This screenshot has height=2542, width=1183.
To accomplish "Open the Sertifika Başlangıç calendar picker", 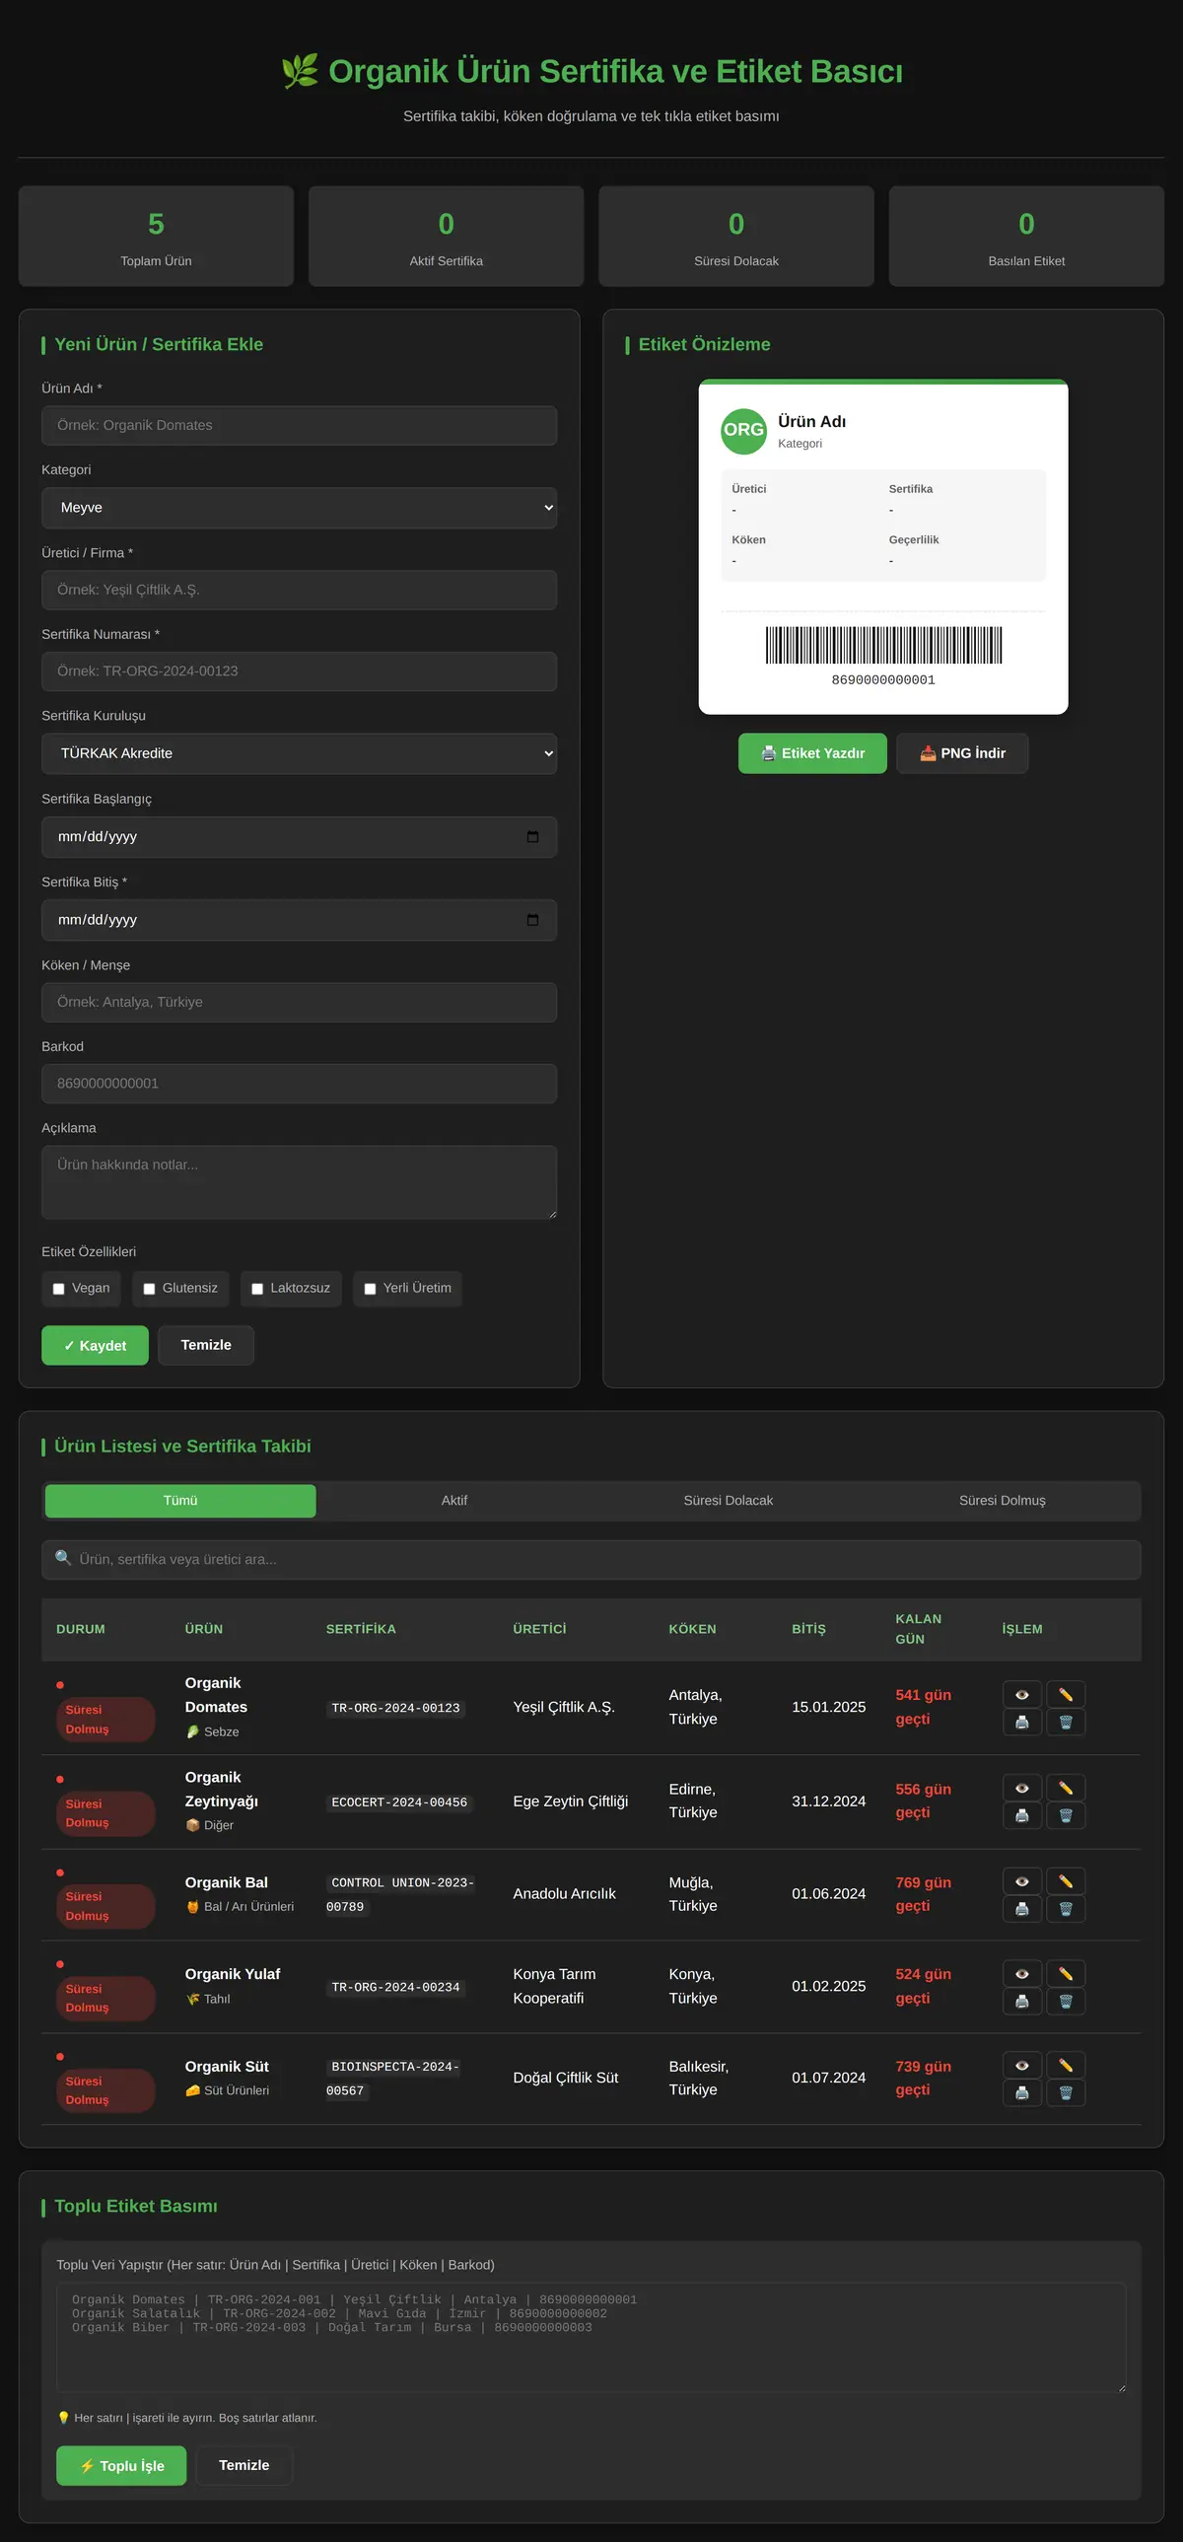I will [x=532, y=837].
